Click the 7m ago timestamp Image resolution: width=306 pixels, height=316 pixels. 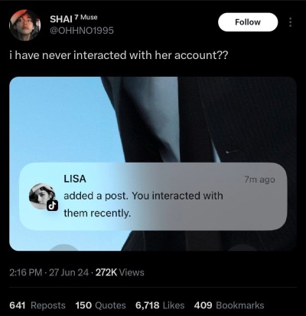coord(259,179)
